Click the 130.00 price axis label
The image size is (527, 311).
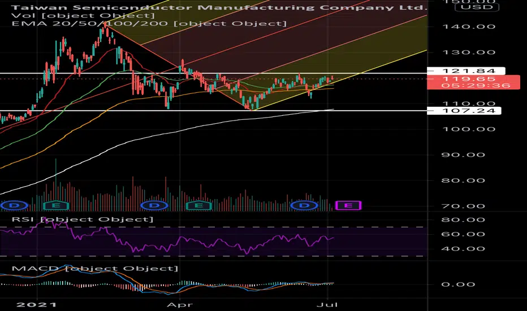(x=469, y=53)
